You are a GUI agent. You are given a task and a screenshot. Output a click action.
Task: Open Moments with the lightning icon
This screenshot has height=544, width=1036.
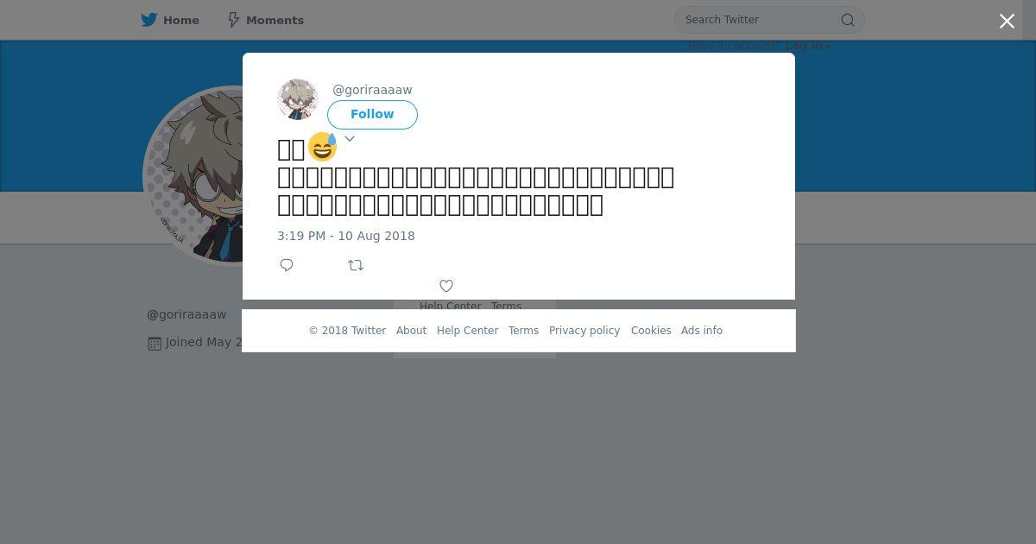(x=233, y=20)
